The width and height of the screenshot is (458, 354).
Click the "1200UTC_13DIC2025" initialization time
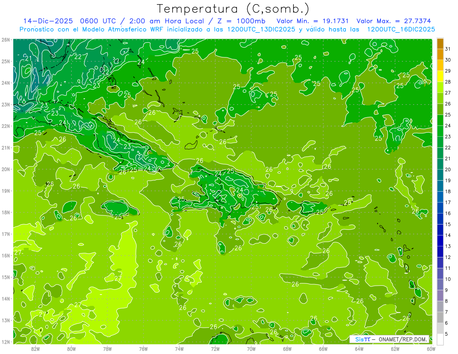261,29
